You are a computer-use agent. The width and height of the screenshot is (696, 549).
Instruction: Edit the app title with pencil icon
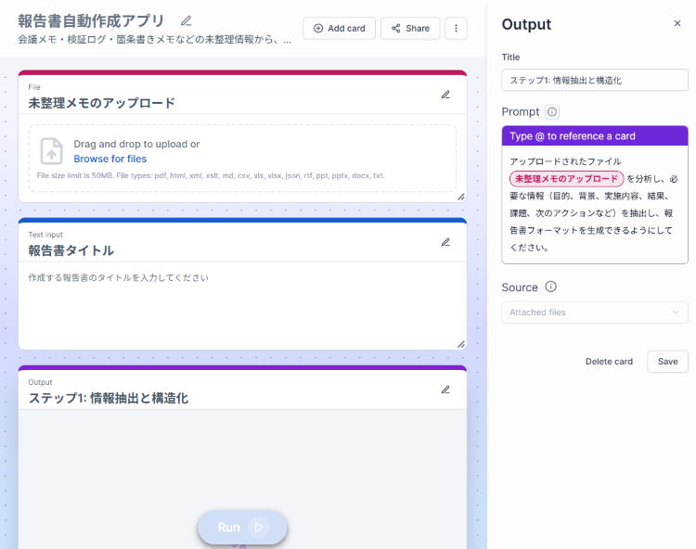[x=187, y=20]
